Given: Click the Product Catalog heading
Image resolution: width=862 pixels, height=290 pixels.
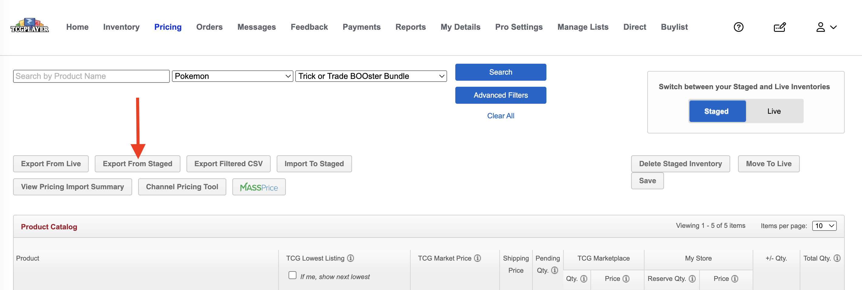Looking at the screenshot, I should click(49, 227).
